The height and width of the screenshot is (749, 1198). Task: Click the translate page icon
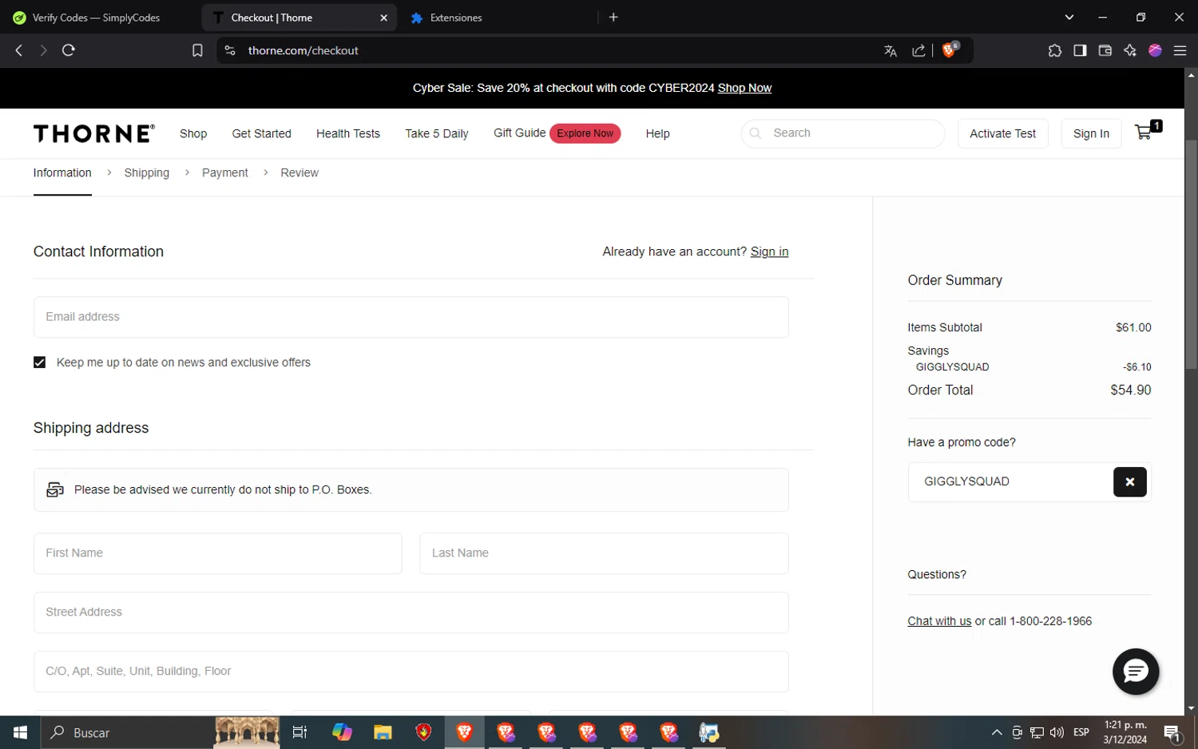pyautogui.click(x=891, y=50)
